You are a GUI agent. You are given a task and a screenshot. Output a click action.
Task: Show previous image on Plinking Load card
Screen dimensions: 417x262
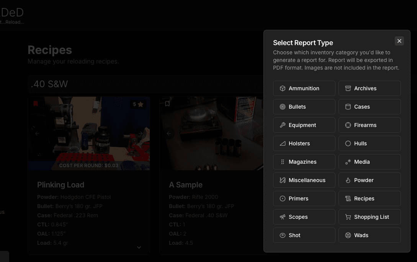(x=37, y=133)
